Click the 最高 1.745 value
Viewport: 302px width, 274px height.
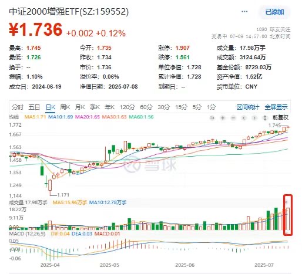(x=33, y=48)
